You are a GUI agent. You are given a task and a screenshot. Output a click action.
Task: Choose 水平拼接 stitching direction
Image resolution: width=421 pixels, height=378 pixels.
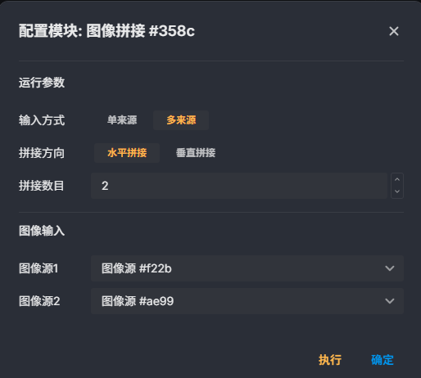point(127,153)
